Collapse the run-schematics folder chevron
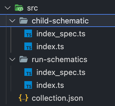The width and height of the screenshot is (115, 106). [x=12, y=59]
